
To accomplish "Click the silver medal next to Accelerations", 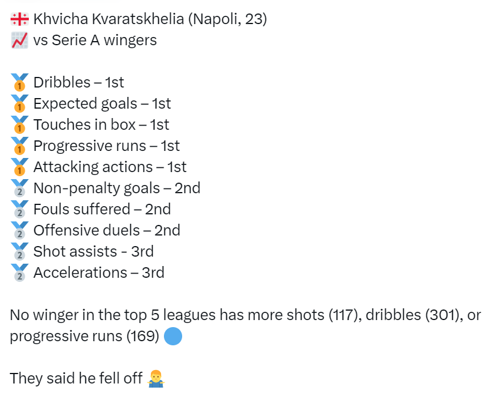I will coord(19,273).
